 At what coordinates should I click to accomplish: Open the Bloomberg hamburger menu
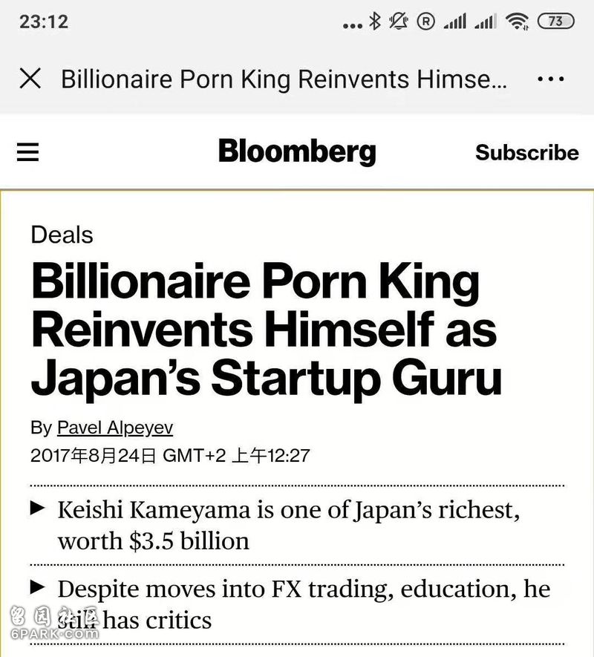click(x=27, y=151)
